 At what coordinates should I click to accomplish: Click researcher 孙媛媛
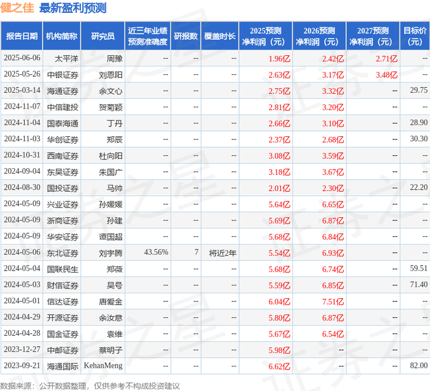[111, 204]
